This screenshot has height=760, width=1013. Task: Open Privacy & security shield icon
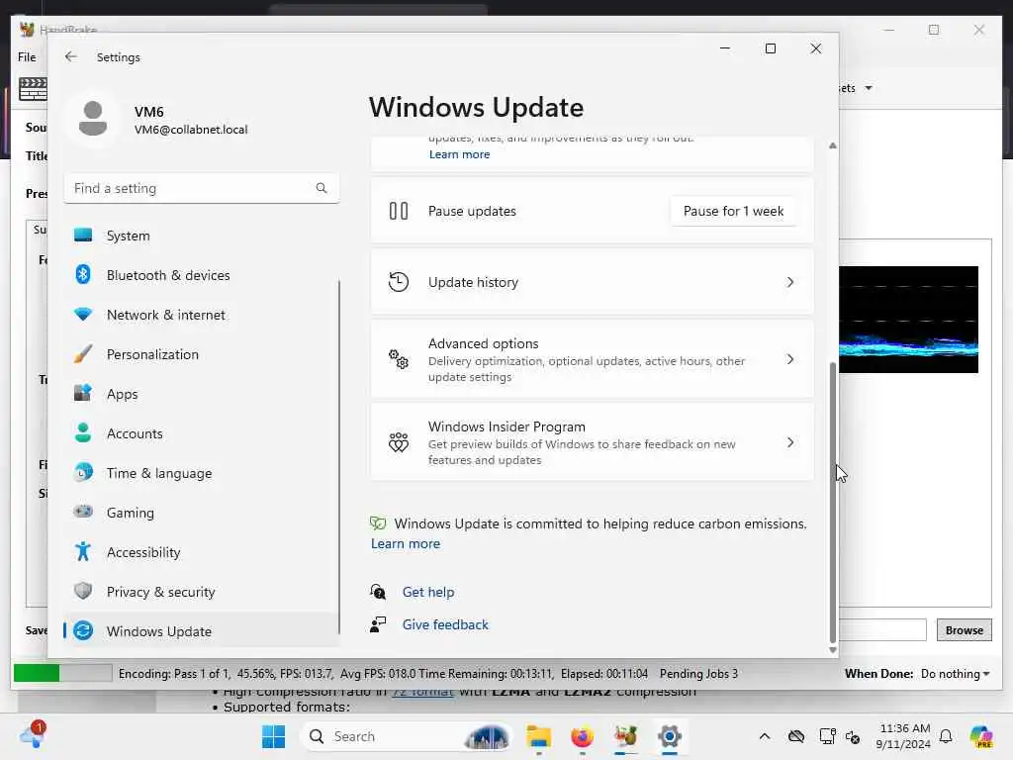point(83,592)
